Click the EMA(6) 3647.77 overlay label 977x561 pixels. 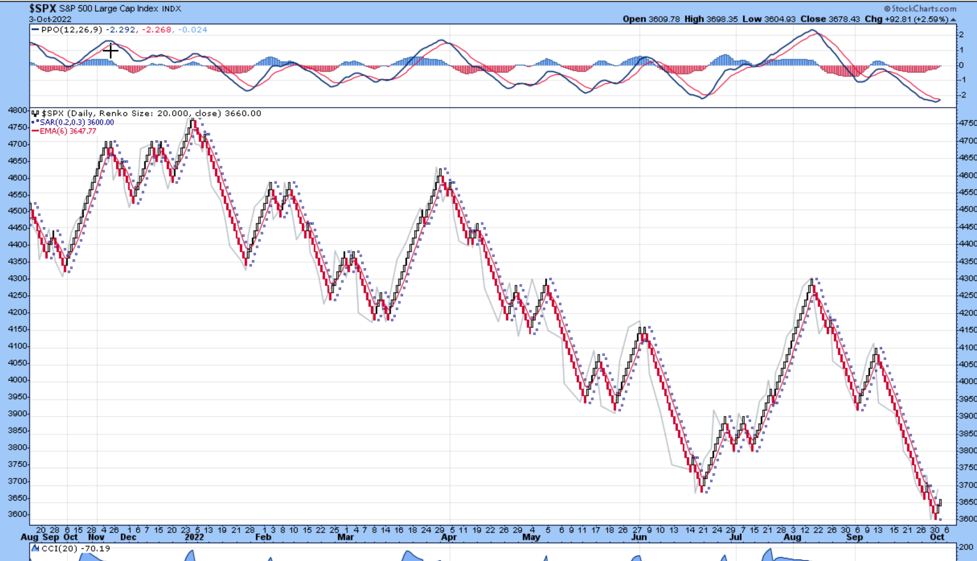[x=68, y=131]
